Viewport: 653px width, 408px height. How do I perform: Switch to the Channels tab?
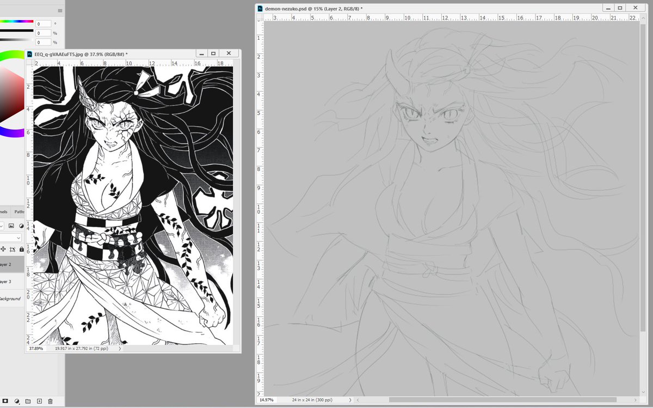[4, 211]
